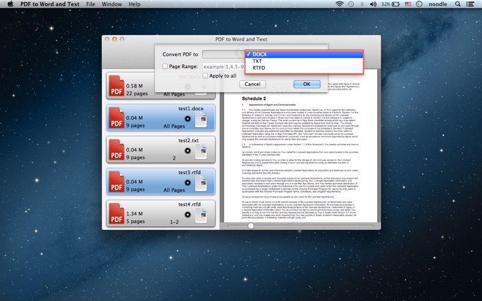Open the noodle user menu
The height and width of the screenshot is (301, 482).
click(x=438, y=4)
